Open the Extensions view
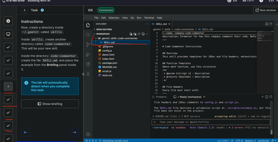This screenshot has height=142, width=278. tap(88, 64)
